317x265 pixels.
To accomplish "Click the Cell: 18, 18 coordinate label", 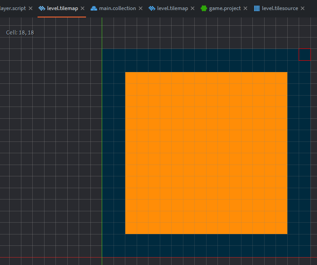I will tap(20, 33).
